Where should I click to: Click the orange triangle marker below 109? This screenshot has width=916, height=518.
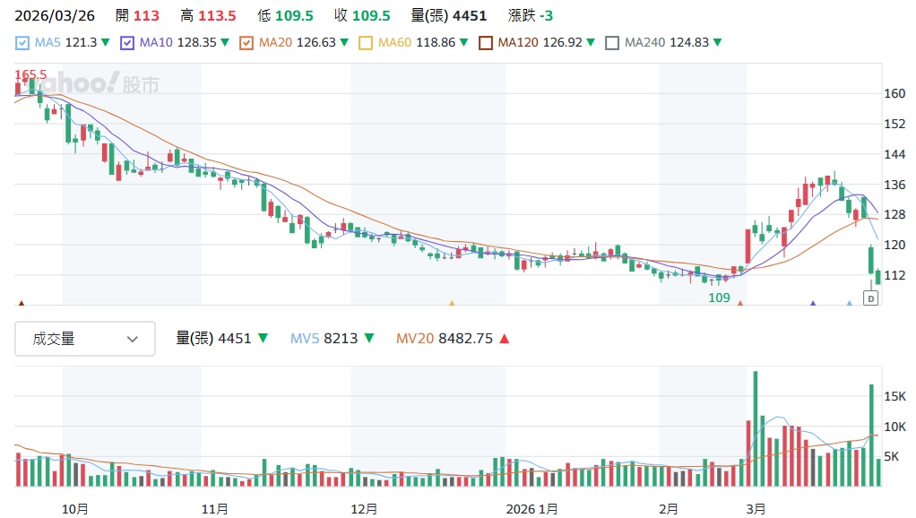tap(740, 304)
